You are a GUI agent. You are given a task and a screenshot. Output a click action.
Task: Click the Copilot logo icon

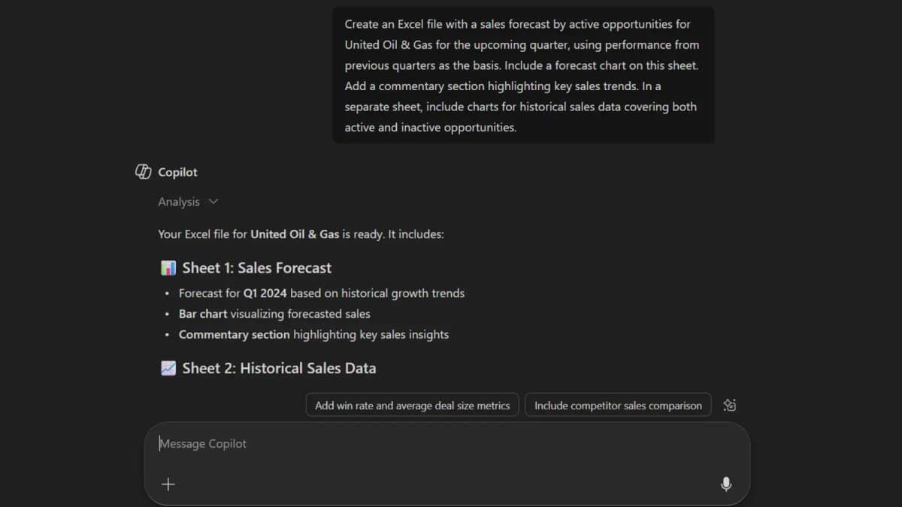tap(142, 171)
